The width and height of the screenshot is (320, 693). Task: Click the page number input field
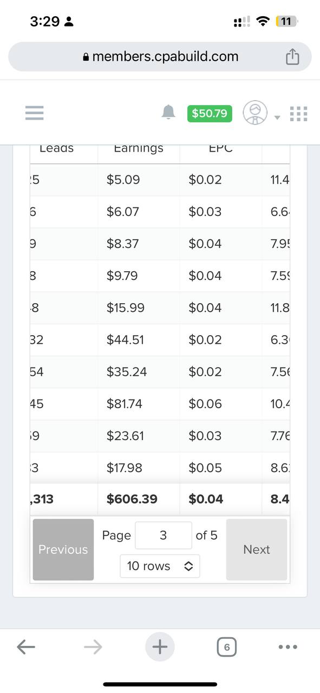[164, 535]
